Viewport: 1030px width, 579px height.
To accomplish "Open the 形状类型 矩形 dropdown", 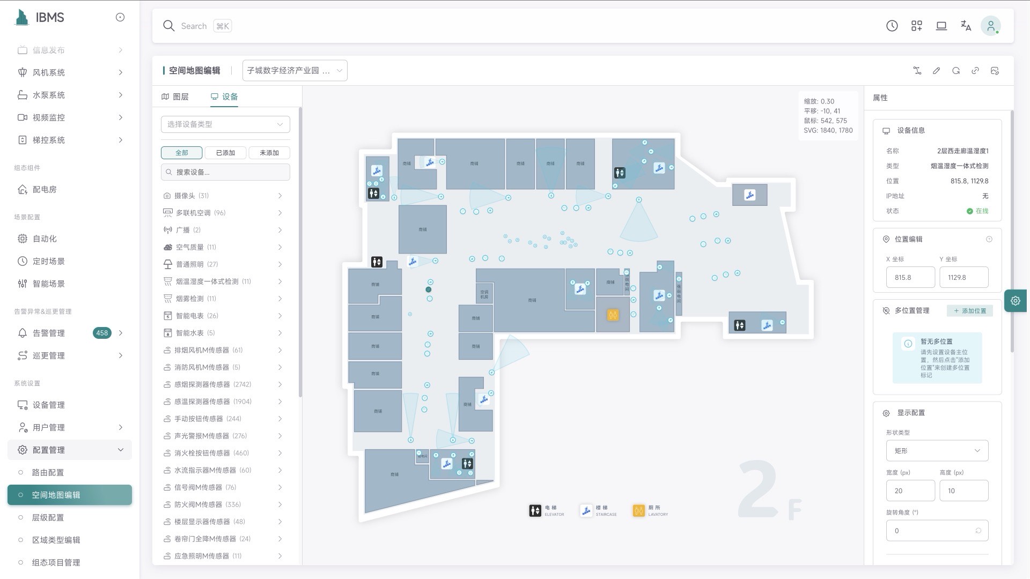I will (937, 451).
